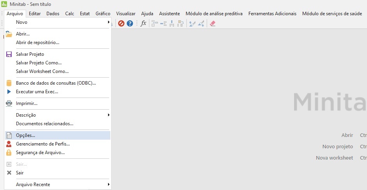Click the list icon next to Opções
367x190 pixels.
point(9,135)
